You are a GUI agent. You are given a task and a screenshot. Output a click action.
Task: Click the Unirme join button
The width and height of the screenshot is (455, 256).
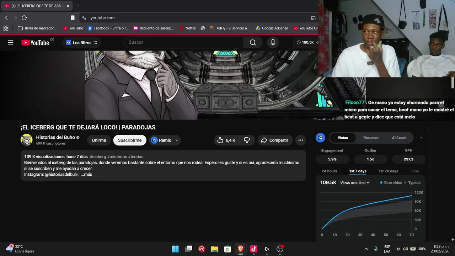(99, 140)
